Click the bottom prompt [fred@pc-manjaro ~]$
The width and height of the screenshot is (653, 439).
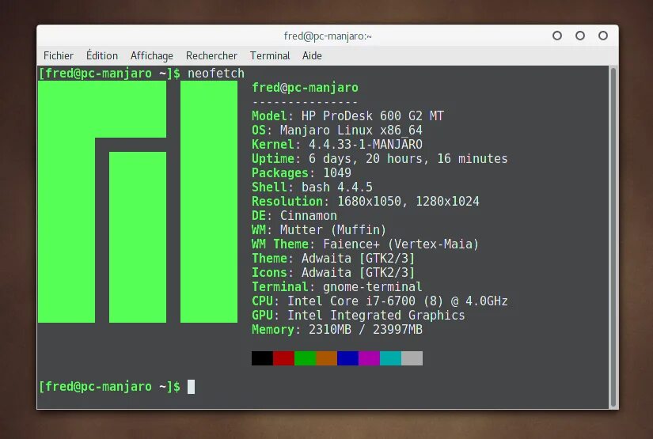click(109, 387)
